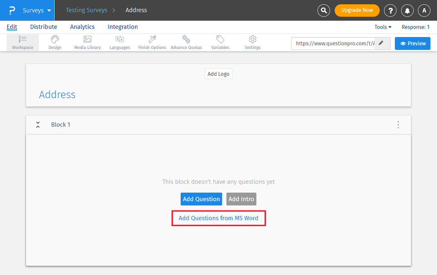
Task: Click the Finish Options icon
Action: [152, 42]
